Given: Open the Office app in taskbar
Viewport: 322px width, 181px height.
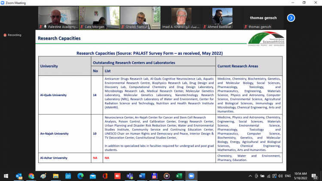Looking at the screenshot, I should (x=105, y=176).
